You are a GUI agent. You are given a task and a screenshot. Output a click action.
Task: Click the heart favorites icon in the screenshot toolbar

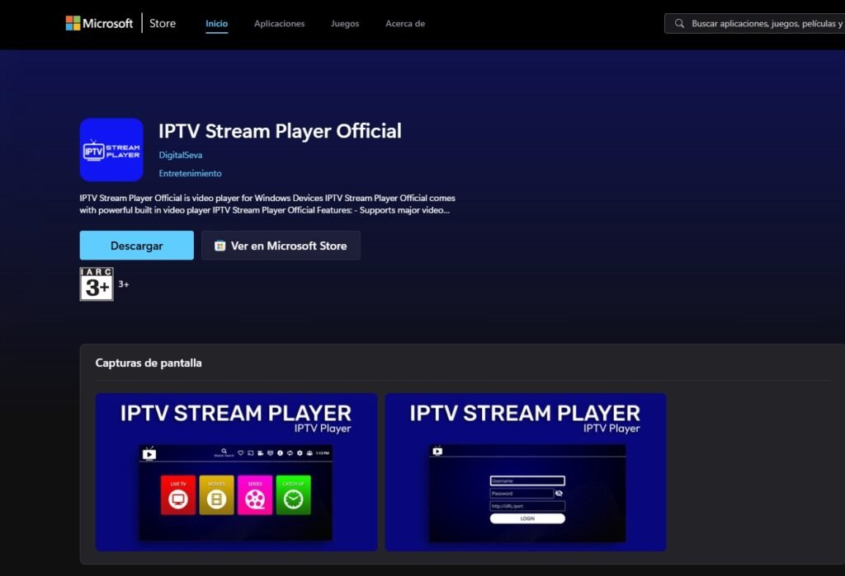click(241, 452)
